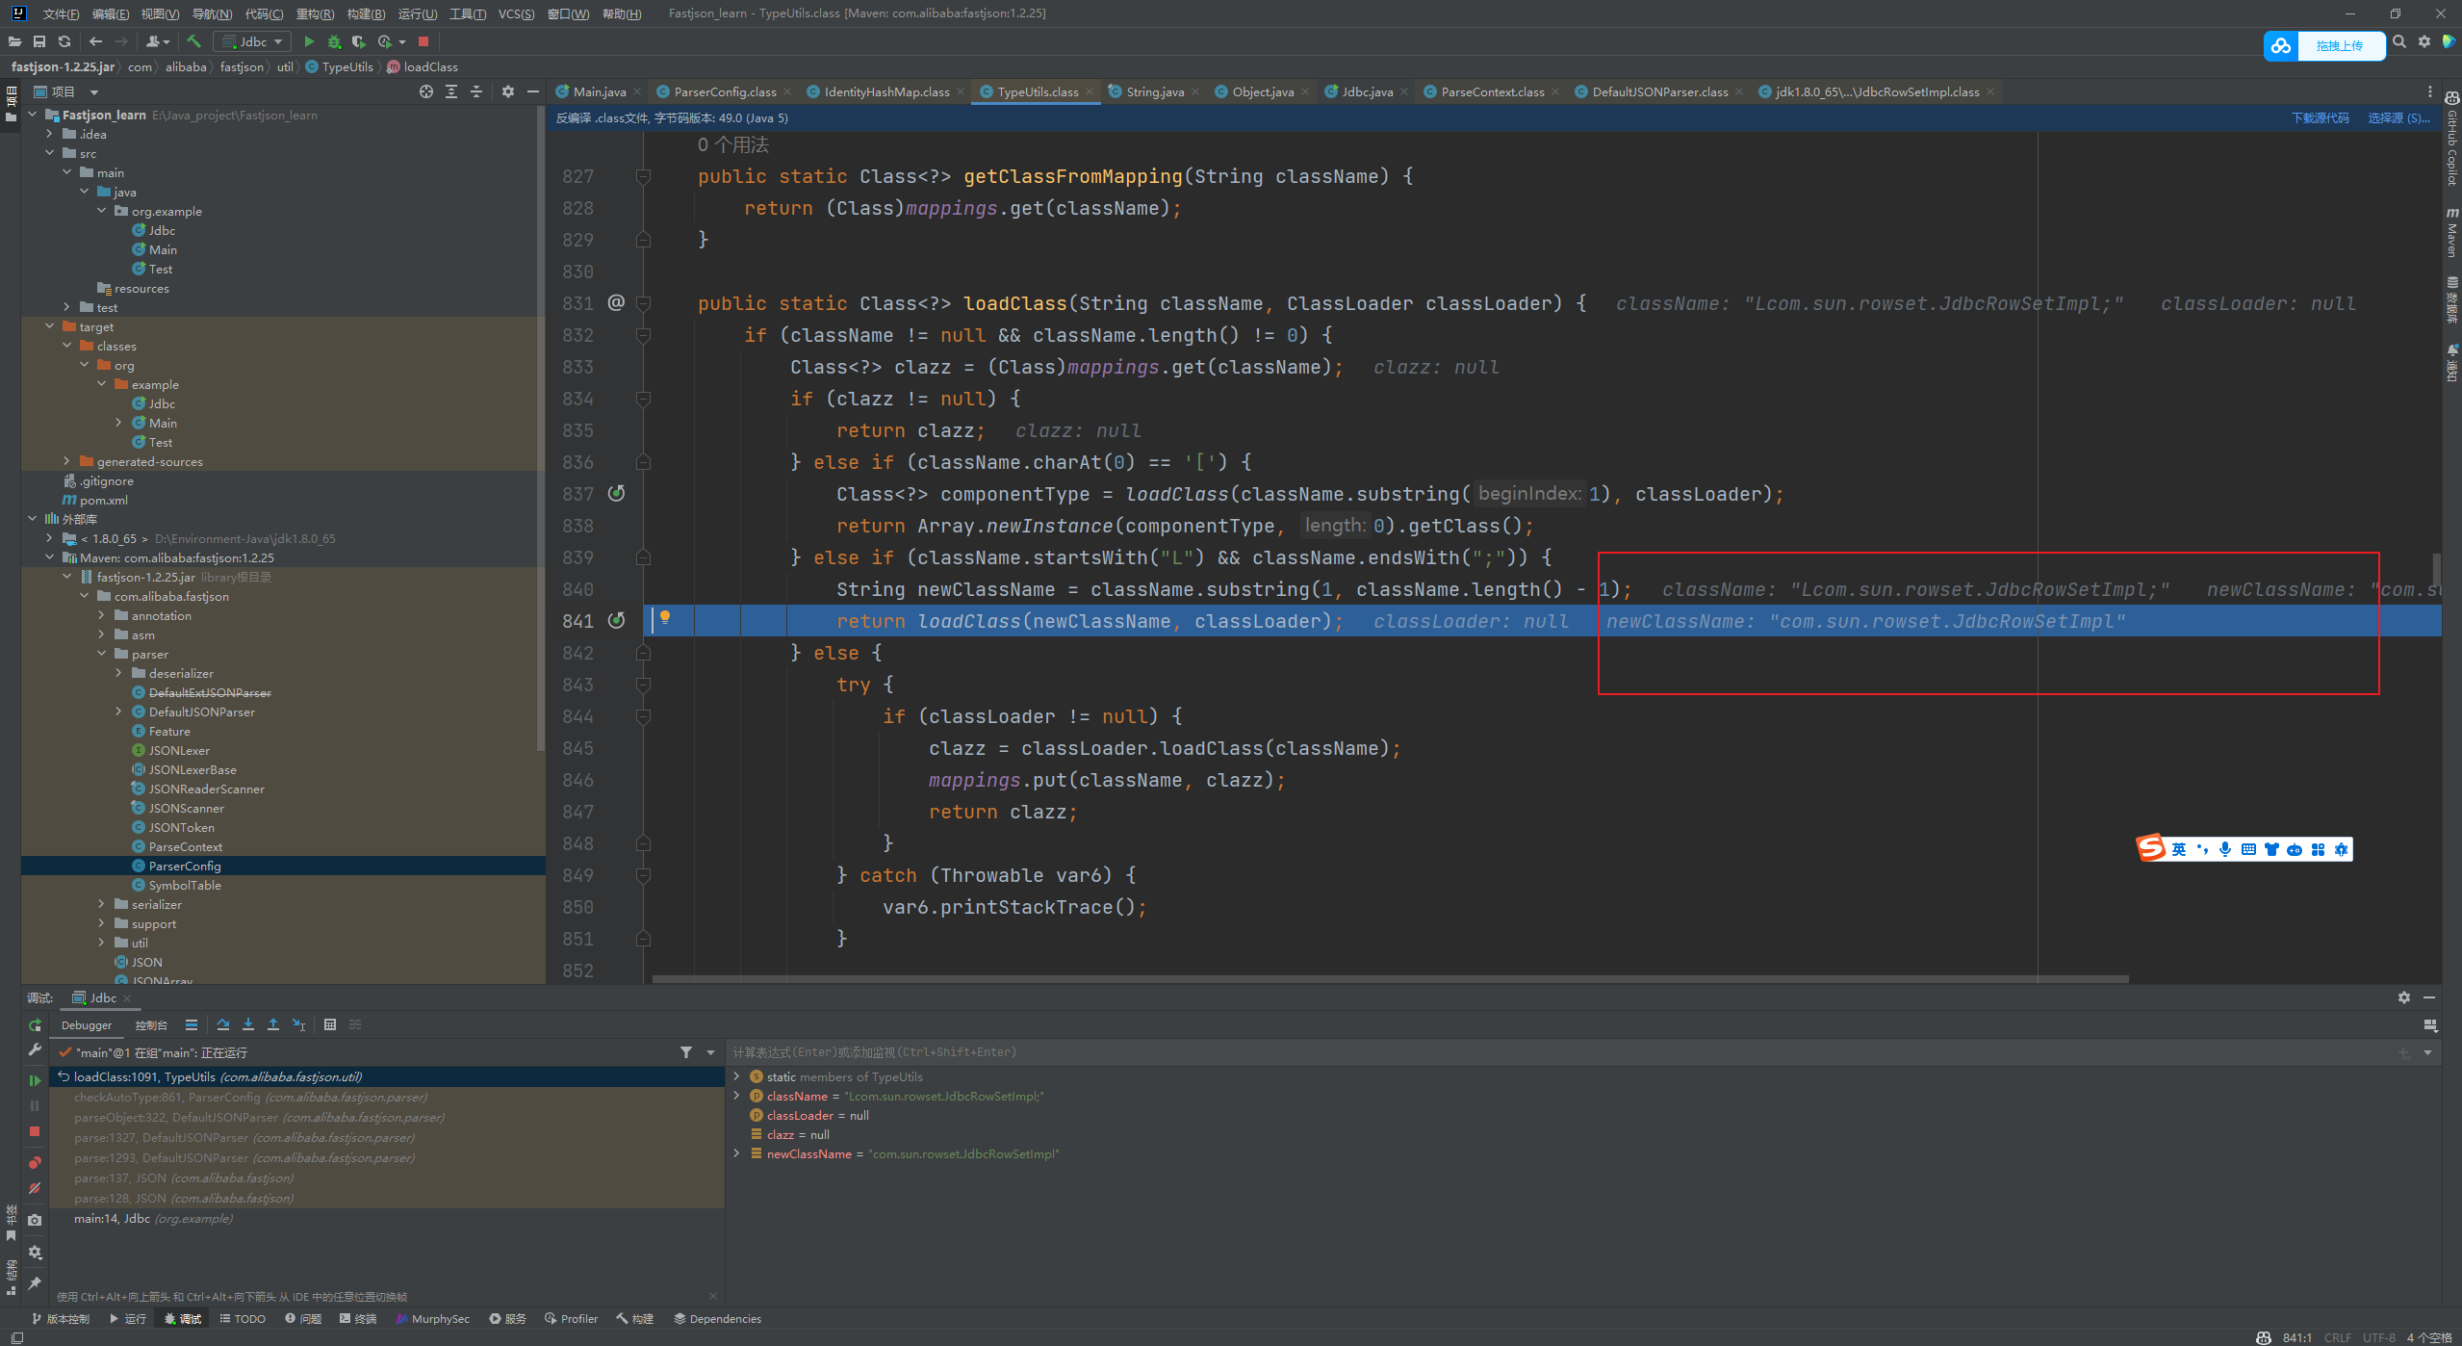Collapse loadClass method fold at line 831

point(644,303)
